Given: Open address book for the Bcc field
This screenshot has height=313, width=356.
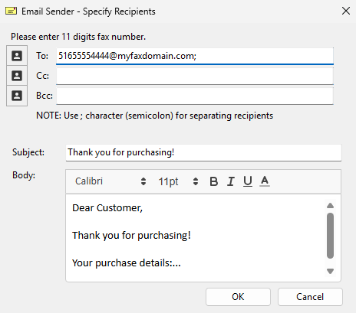Looking at the screenshot, I should pyautogui.click(x=17, y=96).
